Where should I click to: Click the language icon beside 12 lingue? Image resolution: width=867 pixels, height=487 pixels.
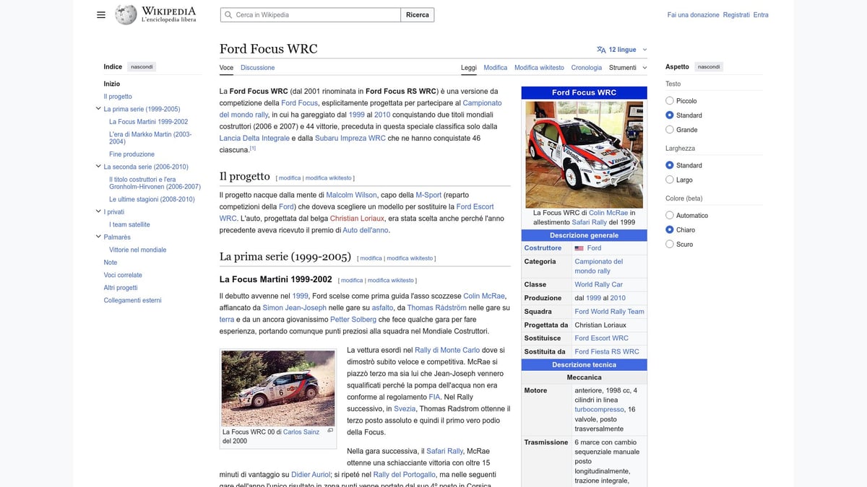[x=601, y=49]
